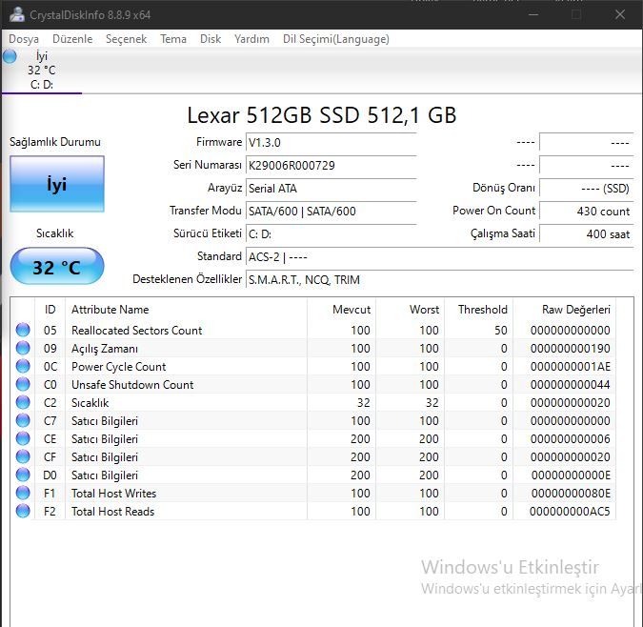The height and width of the screenshot is (627, 643).
Task: Select the Total Host Writes attribute name
Action: click(113, 494)
